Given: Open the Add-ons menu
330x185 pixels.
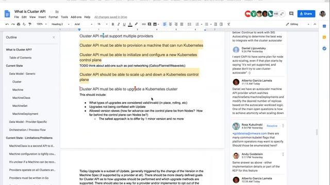Looking at the screenshot, I should point(76,17).
